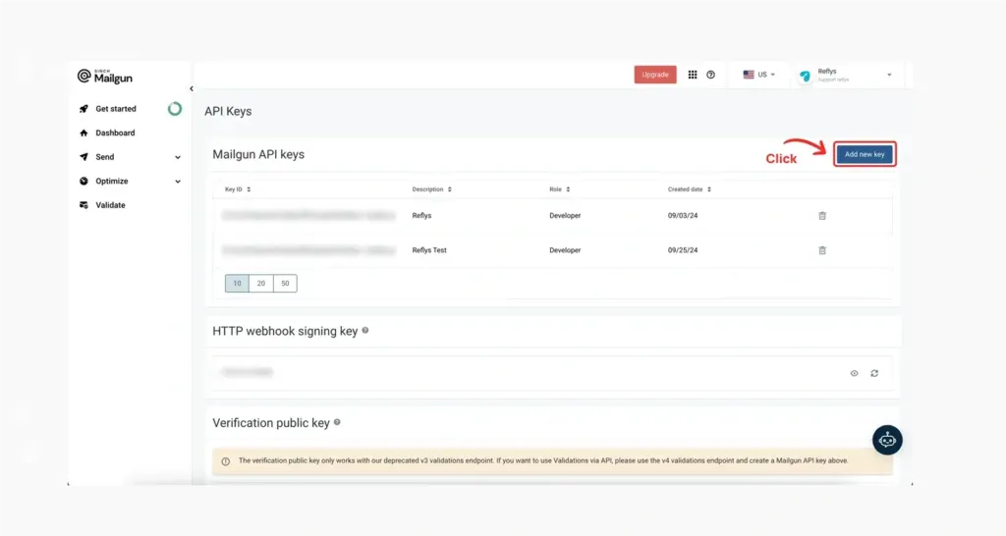Click the info icon beside Verification public key
The image size is (1006, 536).
[x=337, y=422]
